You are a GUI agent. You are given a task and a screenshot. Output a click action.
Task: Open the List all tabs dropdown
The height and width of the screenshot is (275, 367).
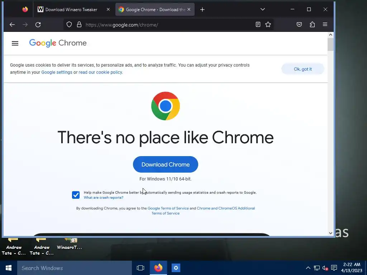(263, 9)
